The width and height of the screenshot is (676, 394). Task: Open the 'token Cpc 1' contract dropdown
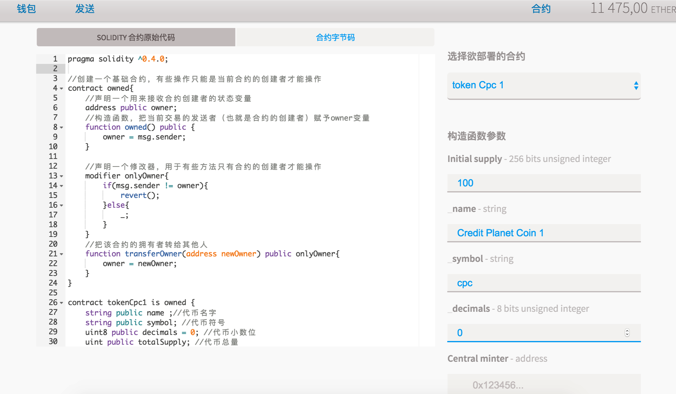tap(544, 85)
